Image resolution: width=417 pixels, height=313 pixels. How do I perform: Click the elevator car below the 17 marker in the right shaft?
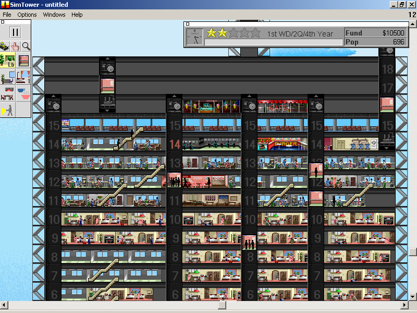pyautogui.click(x=387, y=105)
